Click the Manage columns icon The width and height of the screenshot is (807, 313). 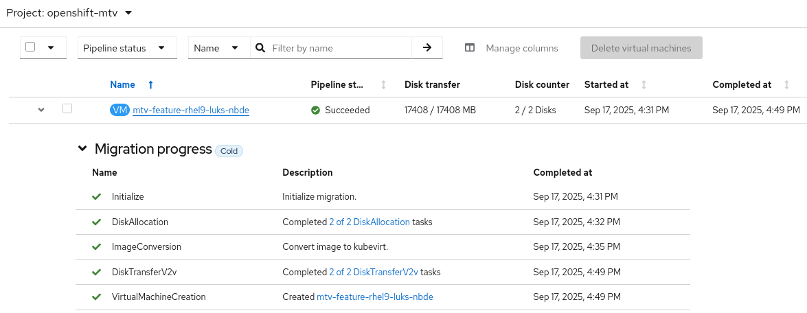click(470, 48)
